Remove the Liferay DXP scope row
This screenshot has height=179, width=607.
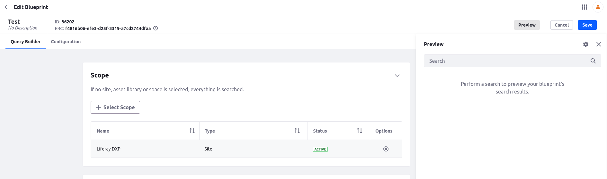386,149
